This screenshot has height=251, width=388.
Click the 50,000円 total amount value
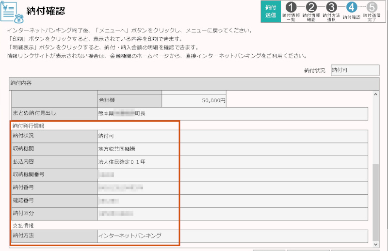(x=213, y=101)
